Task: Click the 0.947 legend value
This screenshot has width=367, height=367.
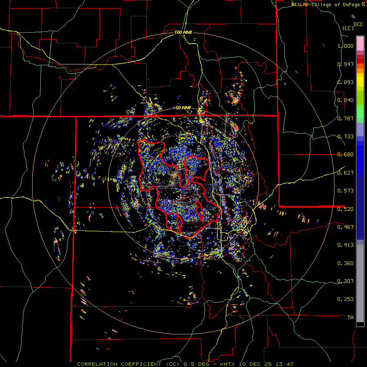Action: (x=345, y=64)
